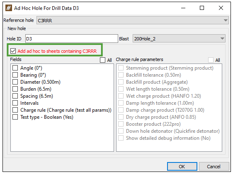Check the Bearing (0°) field
233x174 pixels.
tap(15, 75)
